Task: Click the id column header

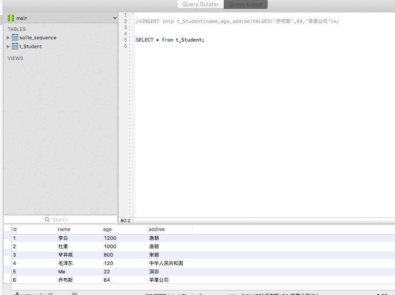Action: (x=15, y=229)
